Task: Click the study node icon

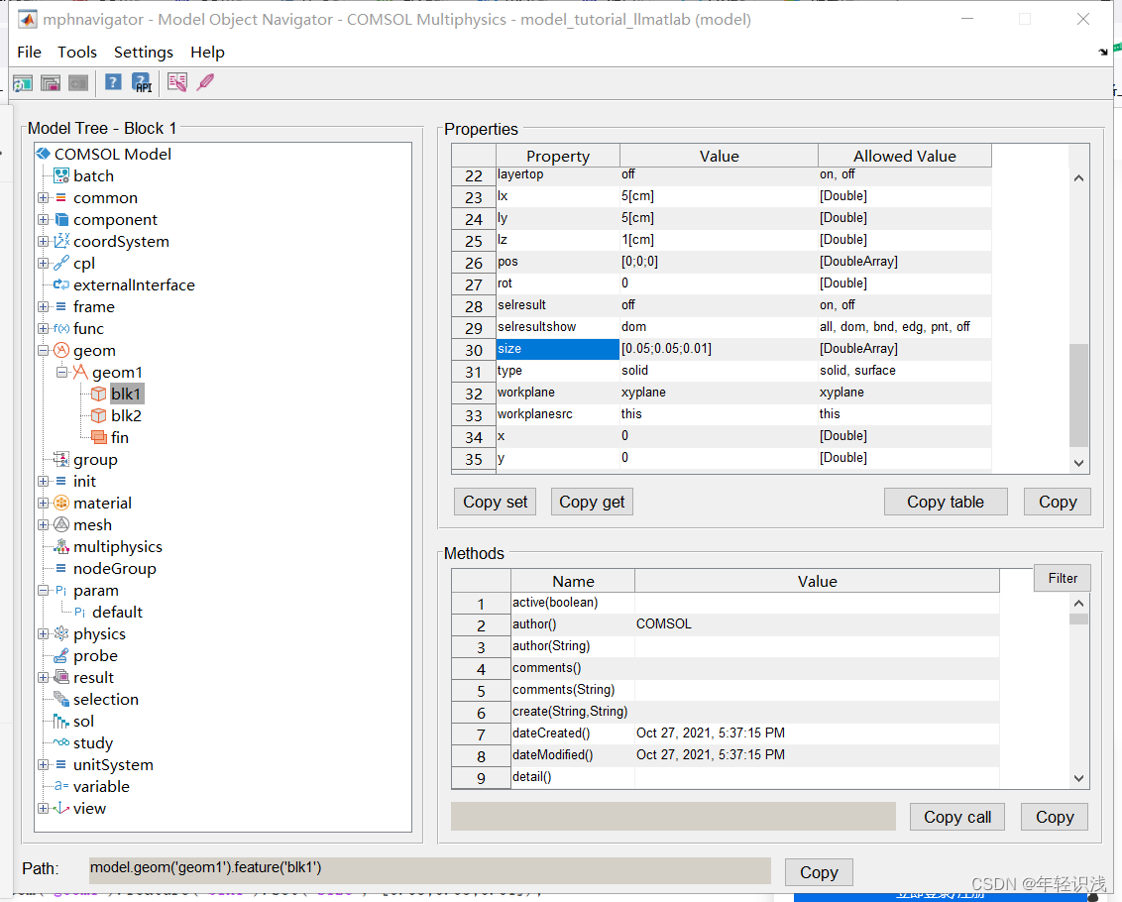Action: 61,742
